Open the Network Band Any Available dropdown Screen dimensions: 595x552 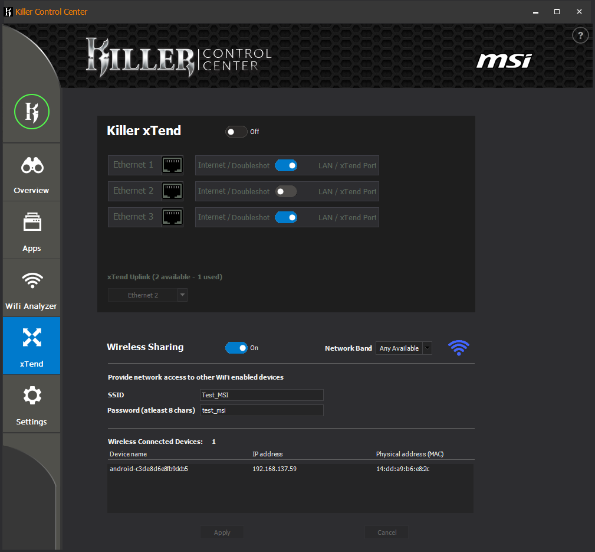tap(404, 348)
